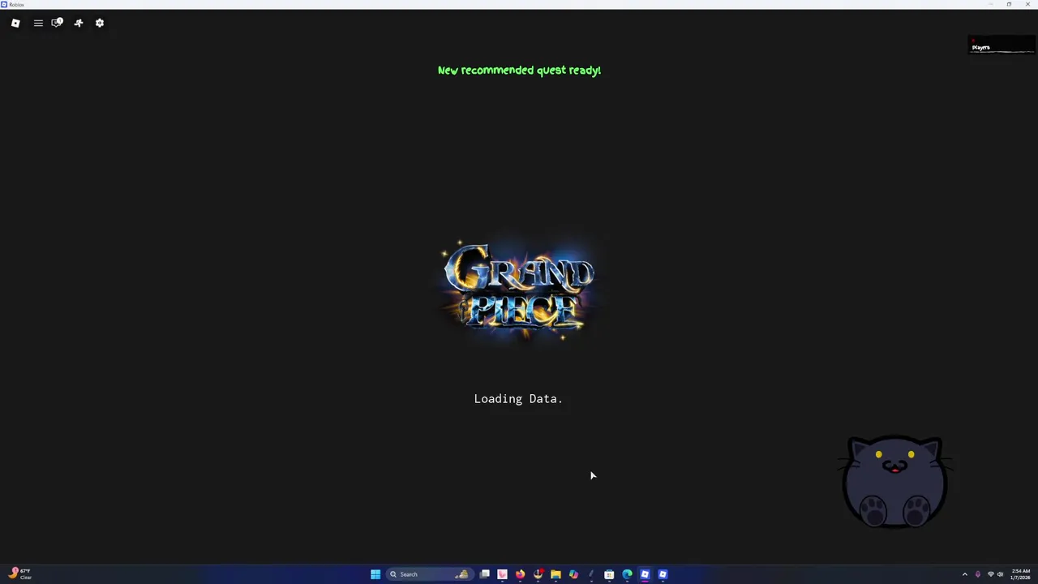Open Microsoft Store from the taskbar
This screenshot has width=1038, height=584.
609,574
